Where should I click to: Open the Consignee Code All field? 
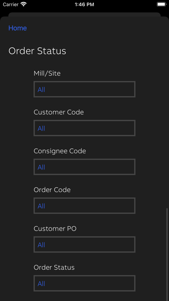[84, 167]
